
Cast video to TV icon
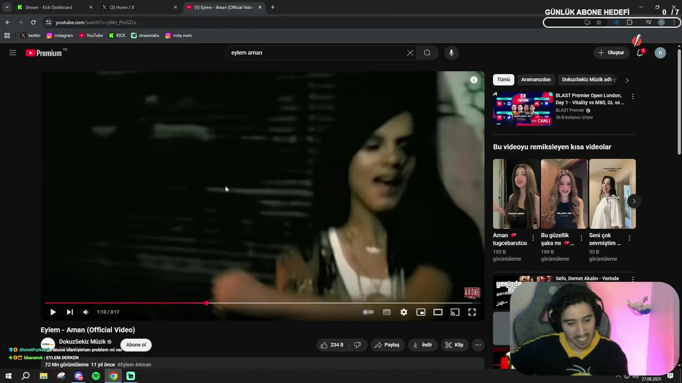tap(455, 312)
